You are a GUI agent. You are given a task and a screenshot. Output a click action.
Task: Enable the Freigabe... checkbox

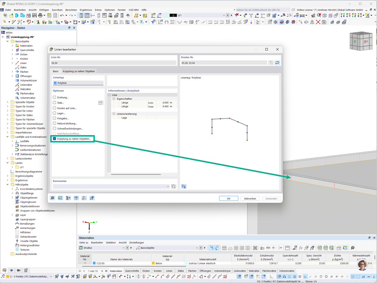pyautogui.click(x=55, y=118)
